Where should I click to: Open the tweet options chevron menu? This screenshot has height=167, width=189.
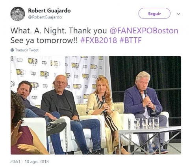(x=178, y=14)
